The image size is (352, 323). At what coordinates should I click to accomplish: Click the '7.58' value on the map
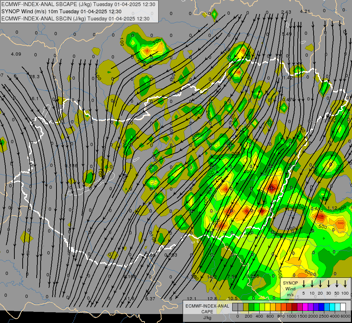coord(232,276)
